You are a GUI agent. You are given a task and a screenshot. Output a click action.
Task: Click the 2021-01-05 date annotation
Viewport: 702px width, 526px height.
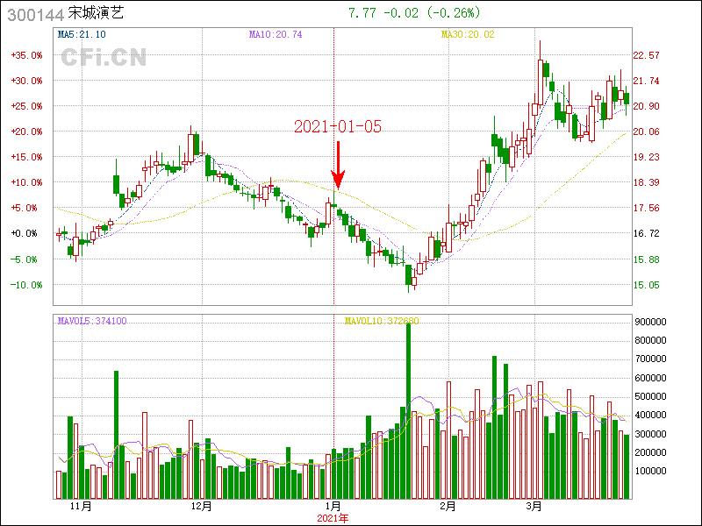(338, 127)
